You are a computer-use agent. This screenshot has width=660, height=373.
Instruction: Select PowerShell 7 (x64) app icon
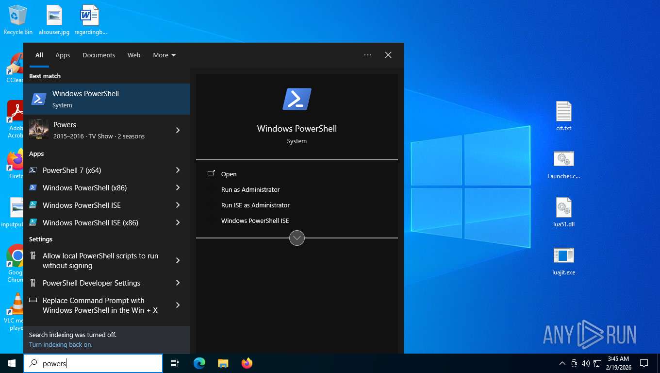point(33,170)
